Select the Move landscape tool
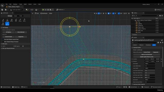This screenshot has width=164, height=92. [24, 20]
